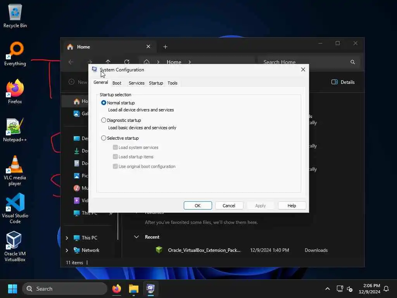
Task: Select the Normal startup radio button
Action: pyautogui.click(x=104, y=102)
